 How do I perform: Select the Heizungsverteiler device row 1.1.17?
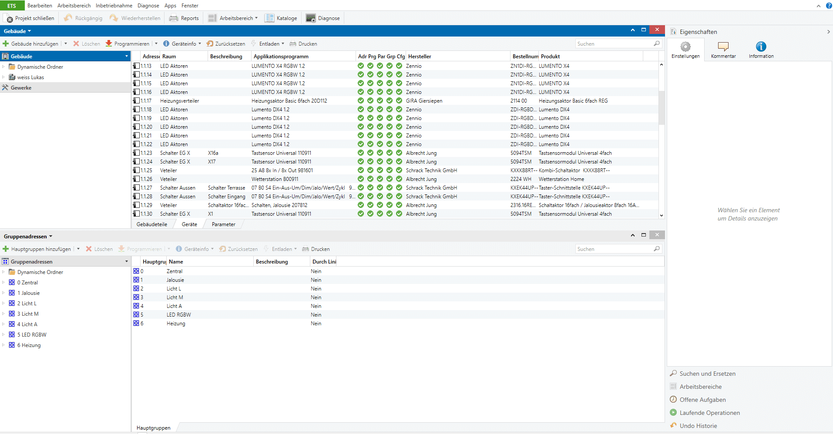395,101
